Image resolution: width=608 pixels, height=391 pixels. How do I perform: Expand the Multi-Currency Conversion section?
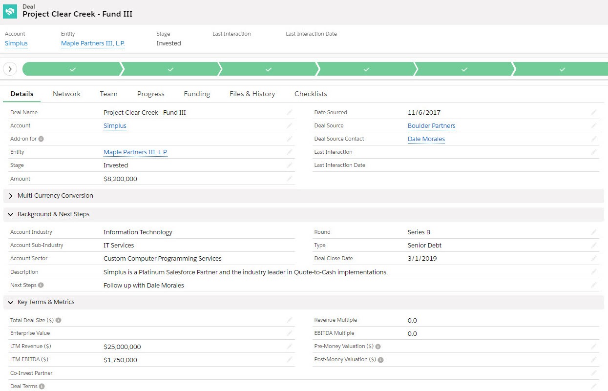(304, 196)
